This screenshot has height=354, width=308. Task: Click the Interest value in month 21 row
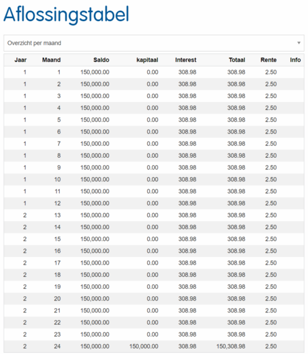point(188,311)
